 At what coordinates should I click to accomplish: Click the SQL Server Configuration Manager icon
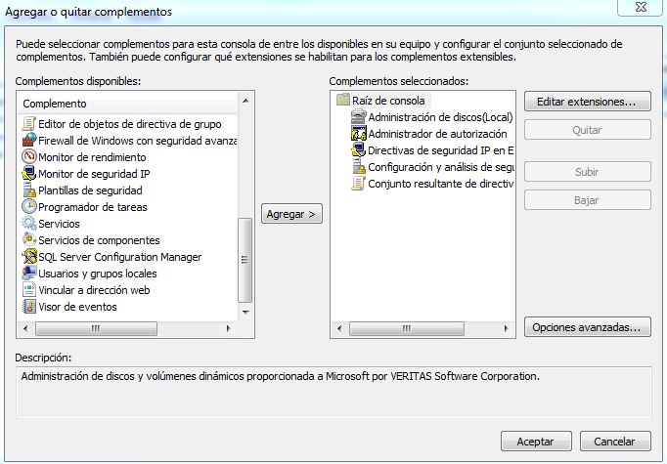29,256
